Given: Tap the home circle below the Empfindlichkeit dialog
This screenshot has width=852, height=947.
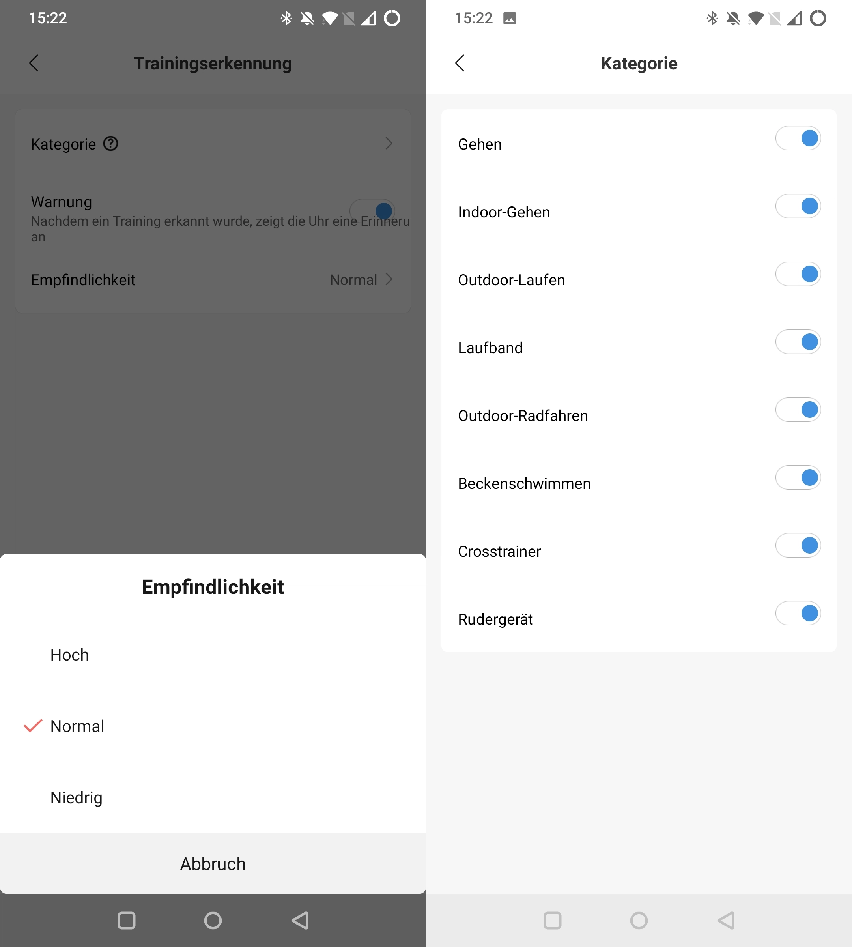Looking at the screenshot, I should [x=213, y=920].
